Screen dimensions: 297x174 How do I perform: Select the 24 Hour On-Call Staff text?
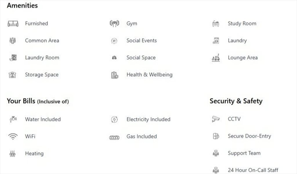pos(253,170)
